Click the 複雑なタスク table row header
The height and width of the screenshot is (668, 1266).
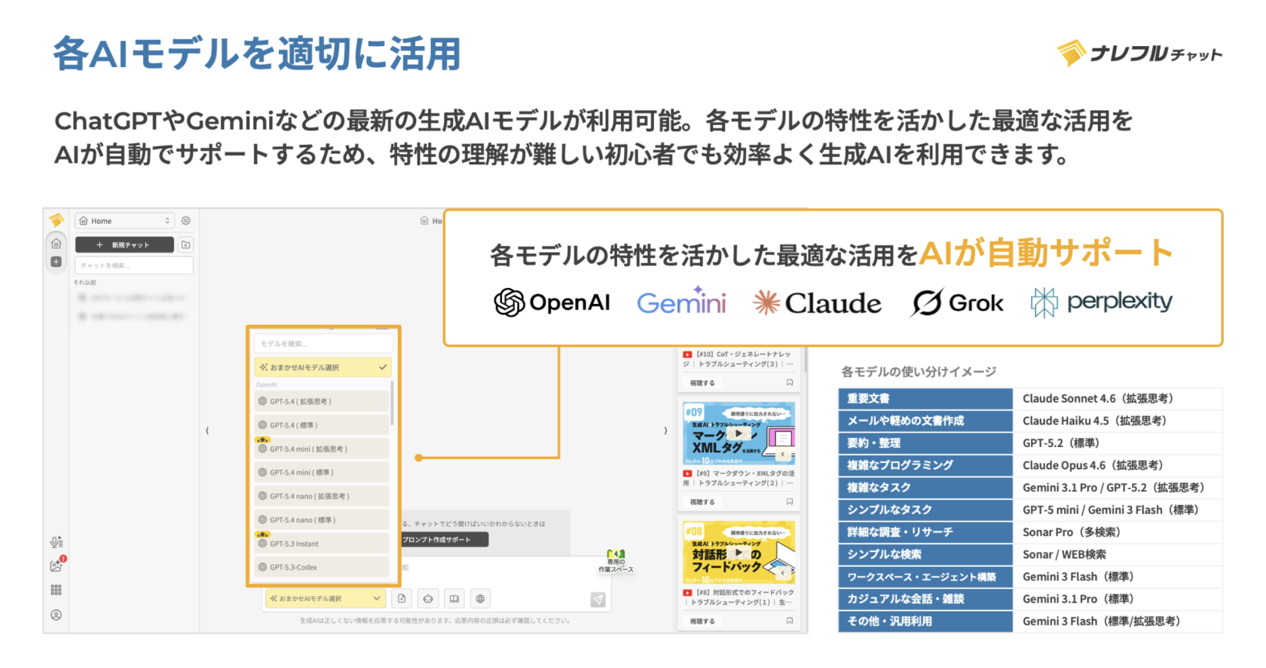(925, 488)
